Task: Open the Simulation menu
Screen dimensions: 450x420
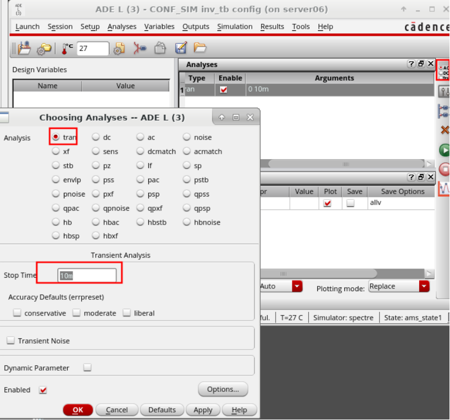Action: pyautogui.click(x=234, y=27)
